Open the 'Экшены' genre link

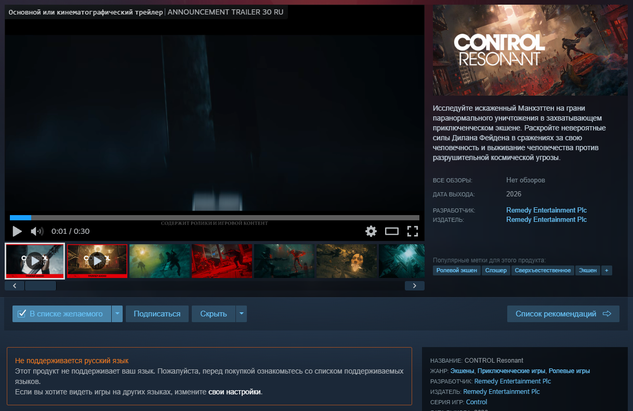coord(462,371)
